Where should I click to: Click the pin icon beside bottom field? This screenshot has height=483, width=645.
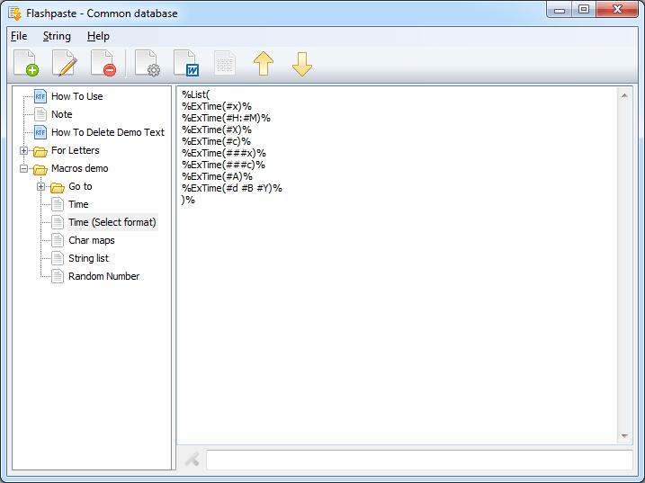(193, 459)
